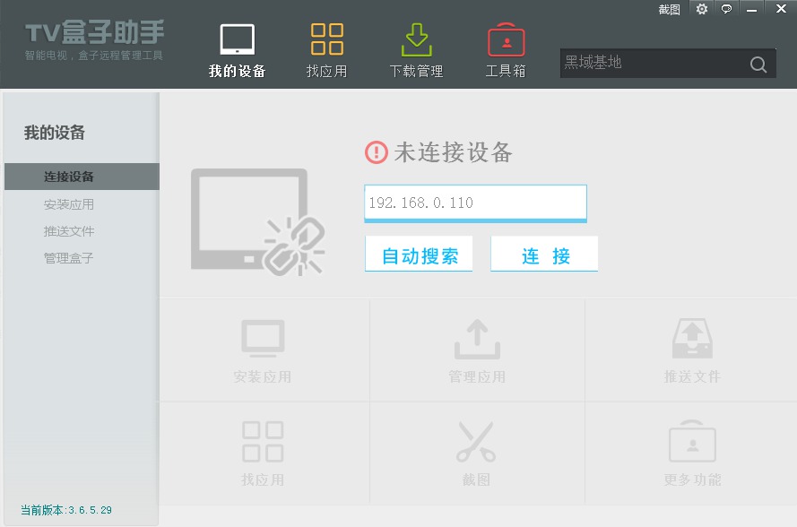Click the 找应用 grid icon tile

point(263,454)
